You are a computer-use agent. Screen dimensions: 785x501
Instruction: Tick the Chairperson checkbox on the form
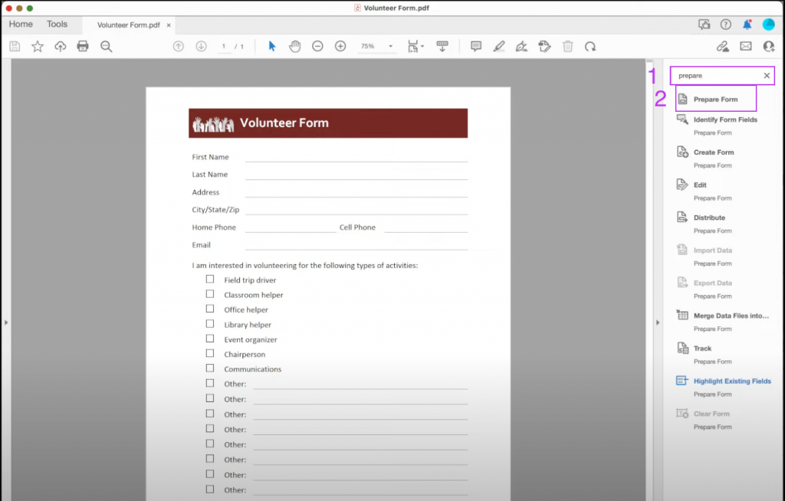pyautogui.click(x=210, y=354)
